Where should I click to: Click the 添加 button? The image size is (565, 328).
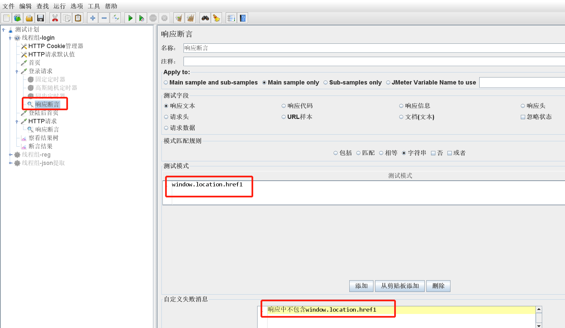tap(361, 286)
